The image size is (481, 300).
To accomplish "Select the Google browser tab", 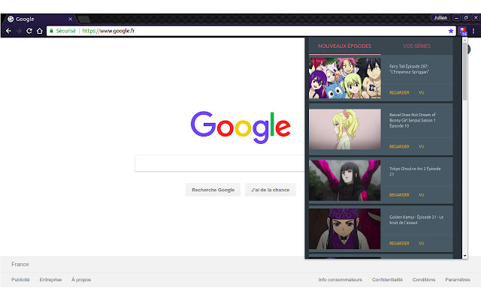I will (x=39, y=19).
